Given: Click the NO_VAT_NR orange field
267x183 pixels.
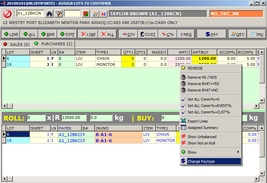Looking at the screenshot, I should coord(237,14).
